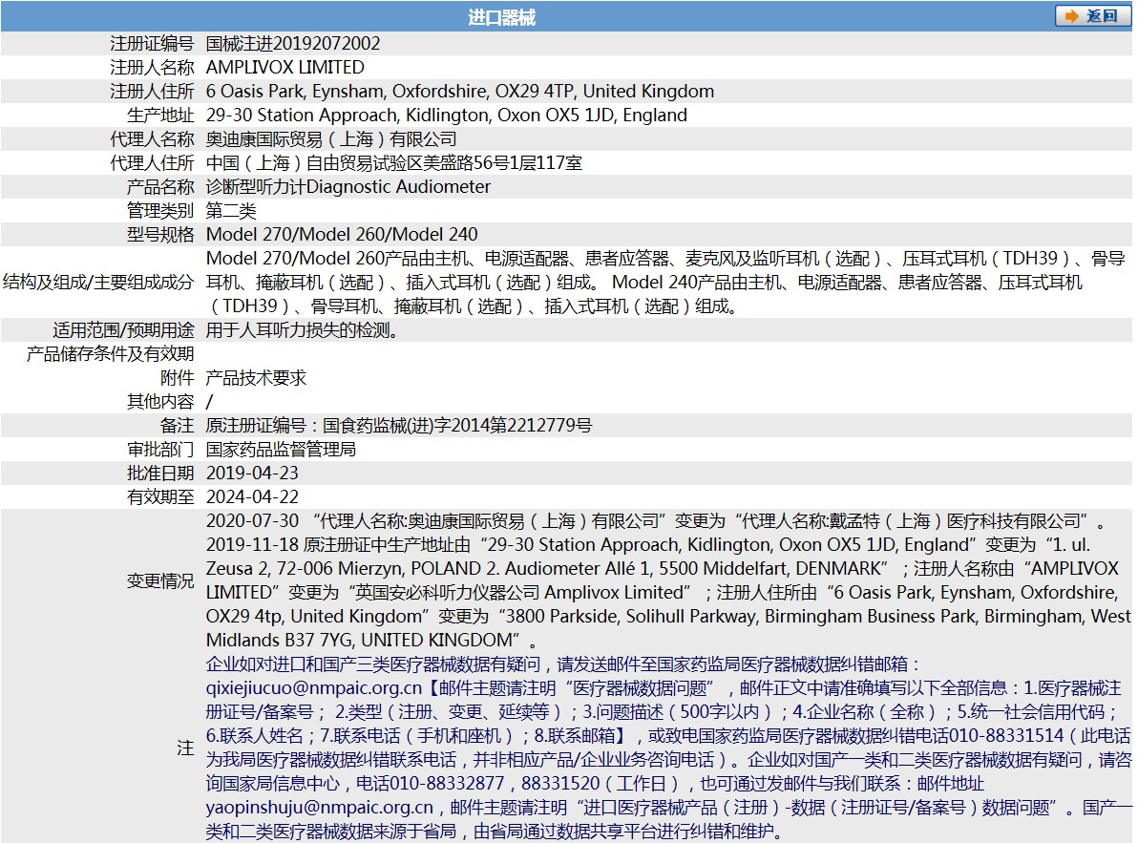The height and width of the screenshot is (843, 1138).
Task: Click the address starting with 6 Oasis Park in the 注册人住所 row
Action: pos(460,92)
